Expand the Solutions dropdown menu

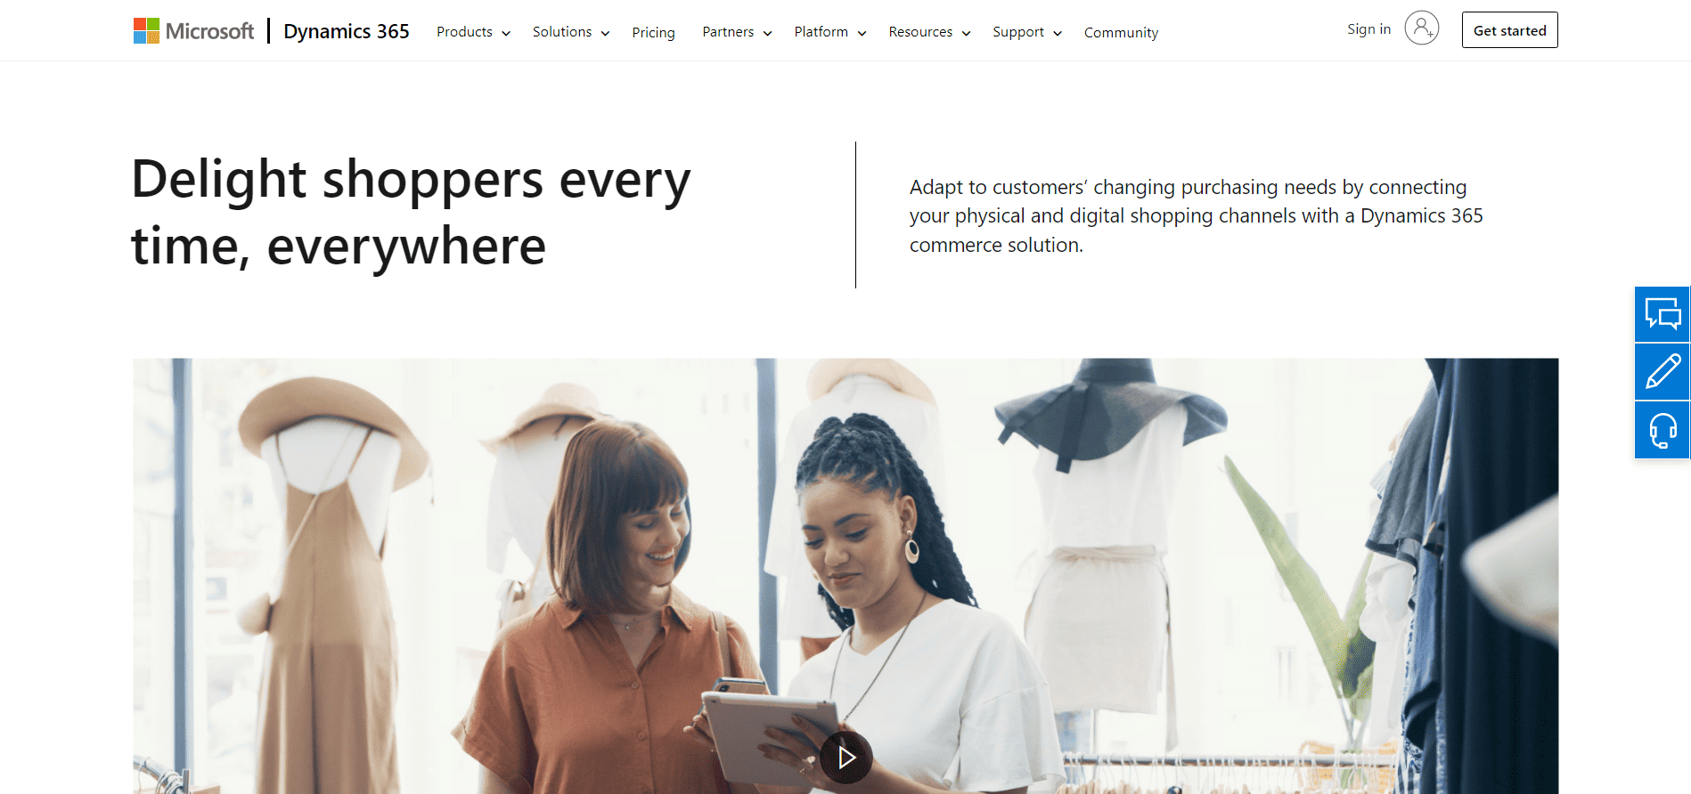tap(571, 32)
